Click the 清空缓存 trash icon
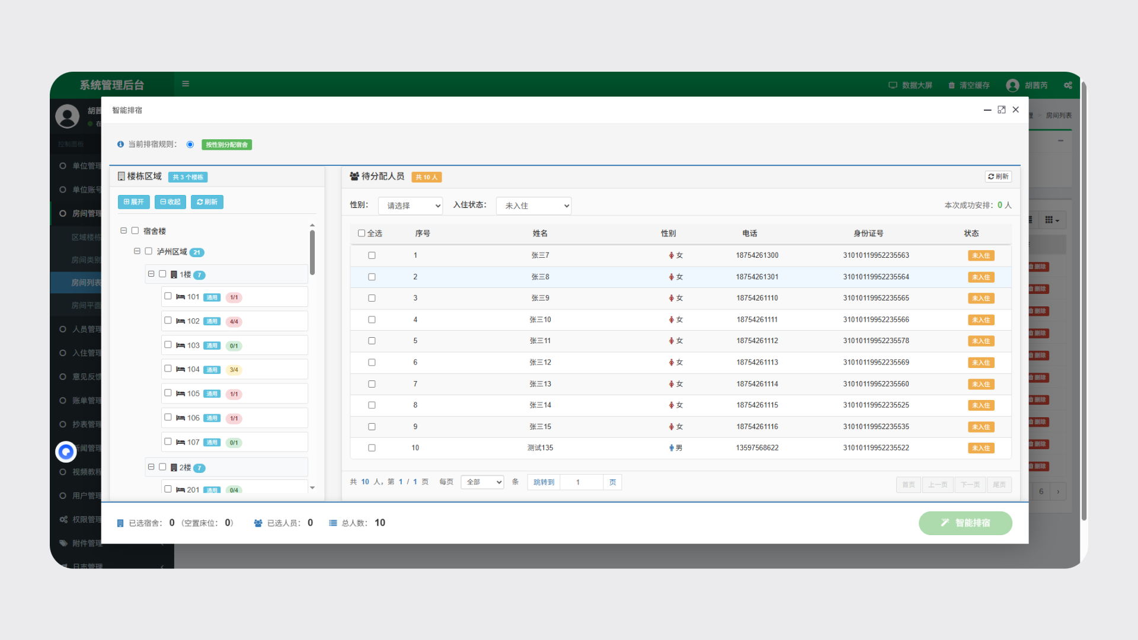 951,85
